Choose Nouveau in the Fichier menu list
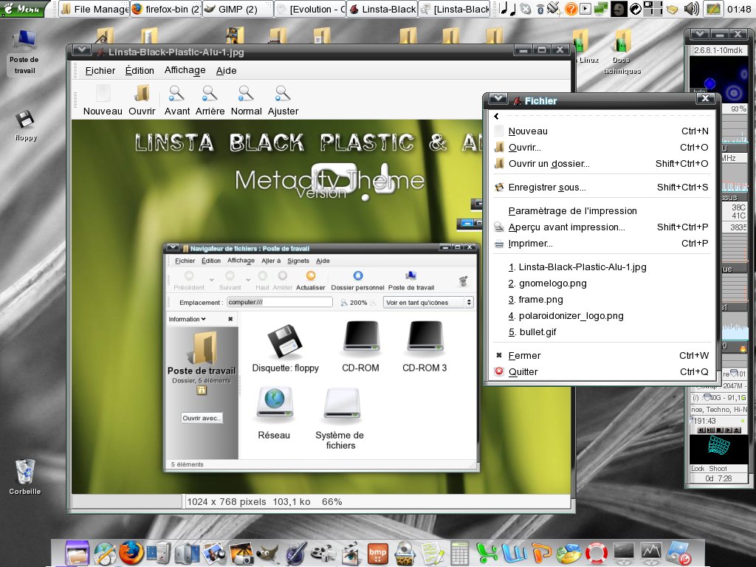 point(601,131)
